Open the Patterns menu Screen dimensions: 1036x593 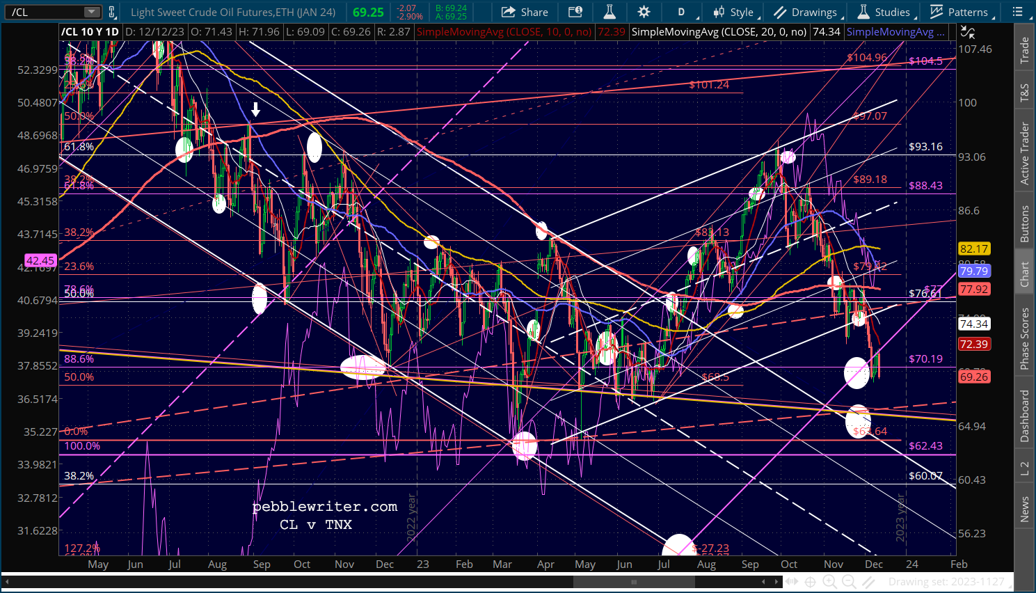(961, 12)
